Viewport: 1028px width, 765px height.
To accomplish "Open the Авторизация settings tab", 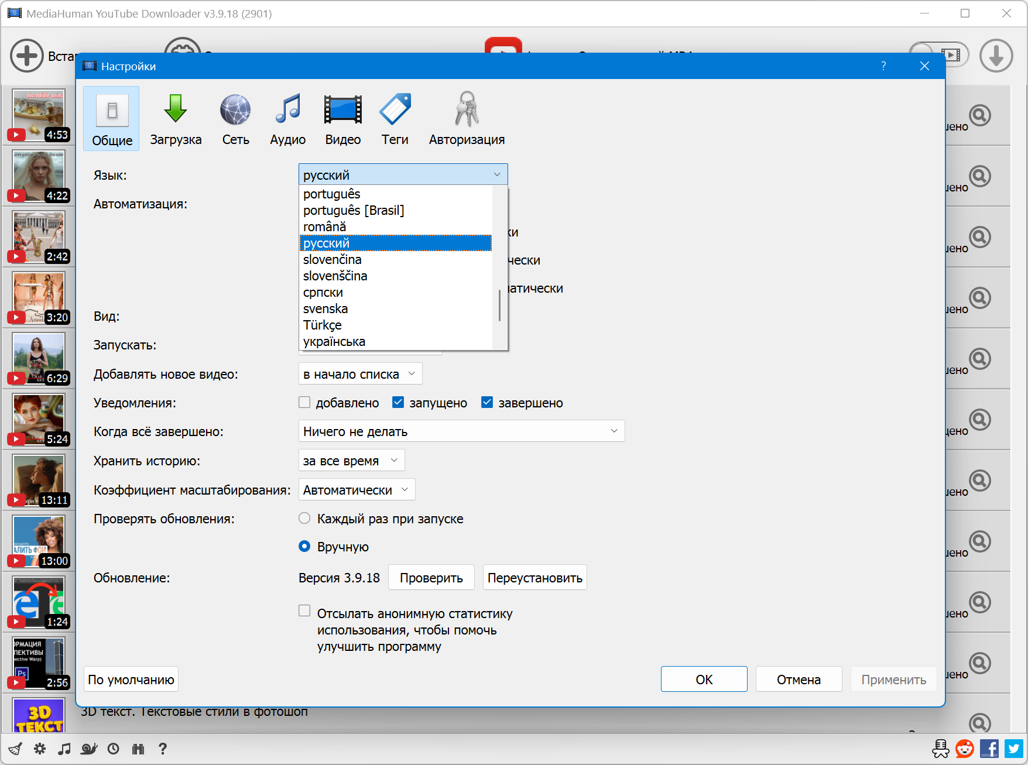I will point(467,119).
